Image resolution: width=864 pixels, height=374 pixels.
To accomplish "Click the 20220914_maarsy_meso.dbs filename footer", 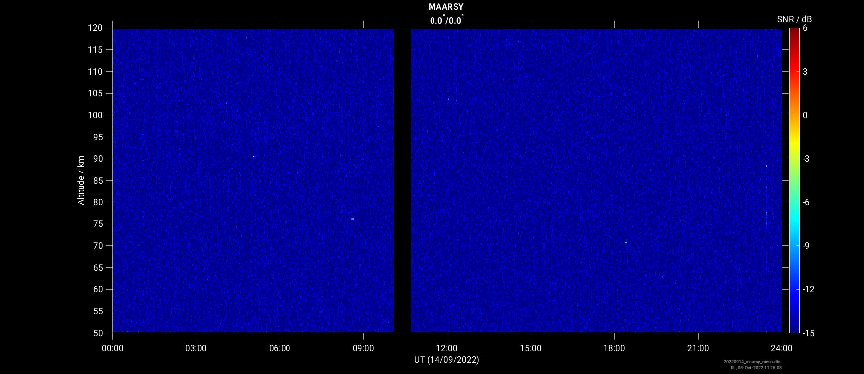I will pyautogui.click(x=753, y=362).
